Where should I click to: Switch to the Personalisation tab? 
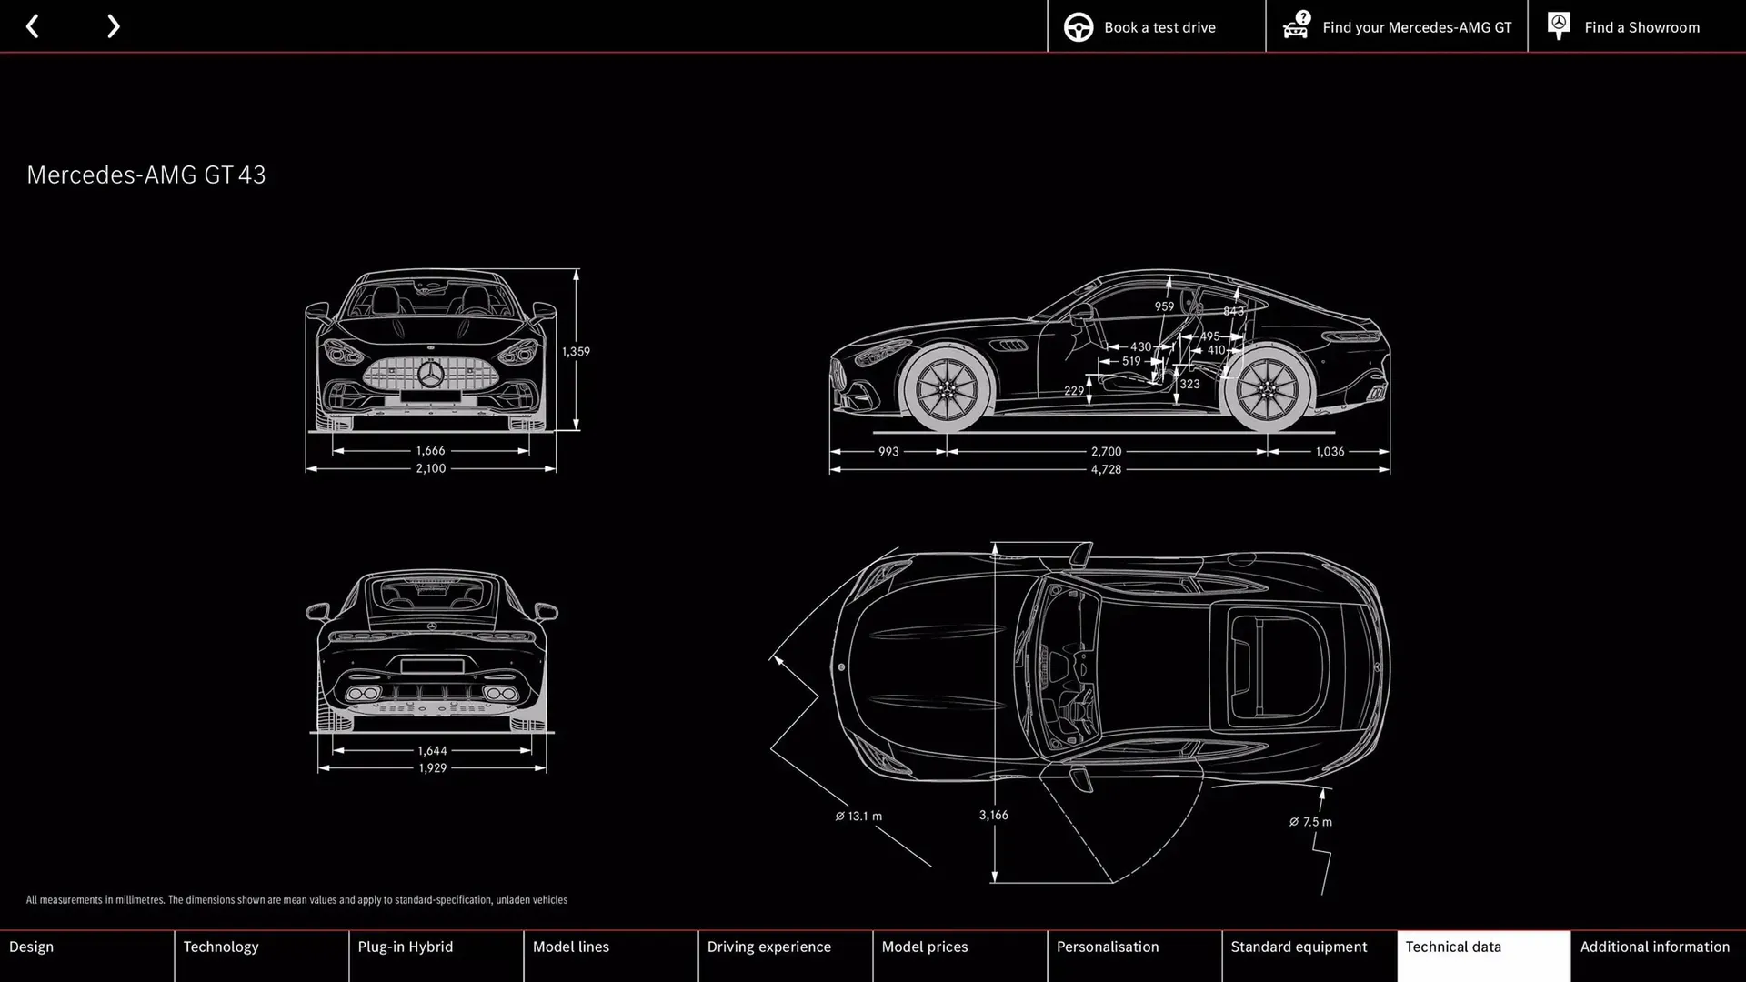tap(1134, 956)
